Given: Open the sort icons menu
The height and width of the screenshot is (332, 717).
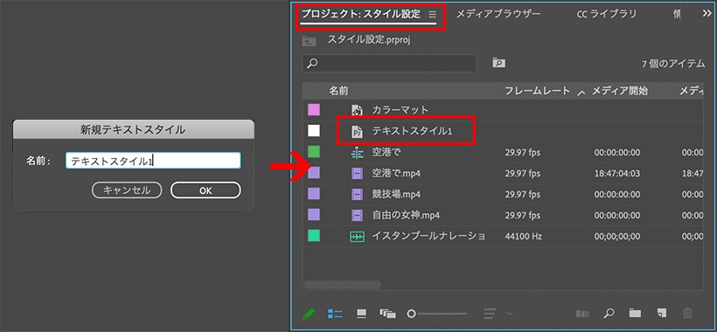Looking at the screenshot, I should pyautogui.click(x=491, y=314).
